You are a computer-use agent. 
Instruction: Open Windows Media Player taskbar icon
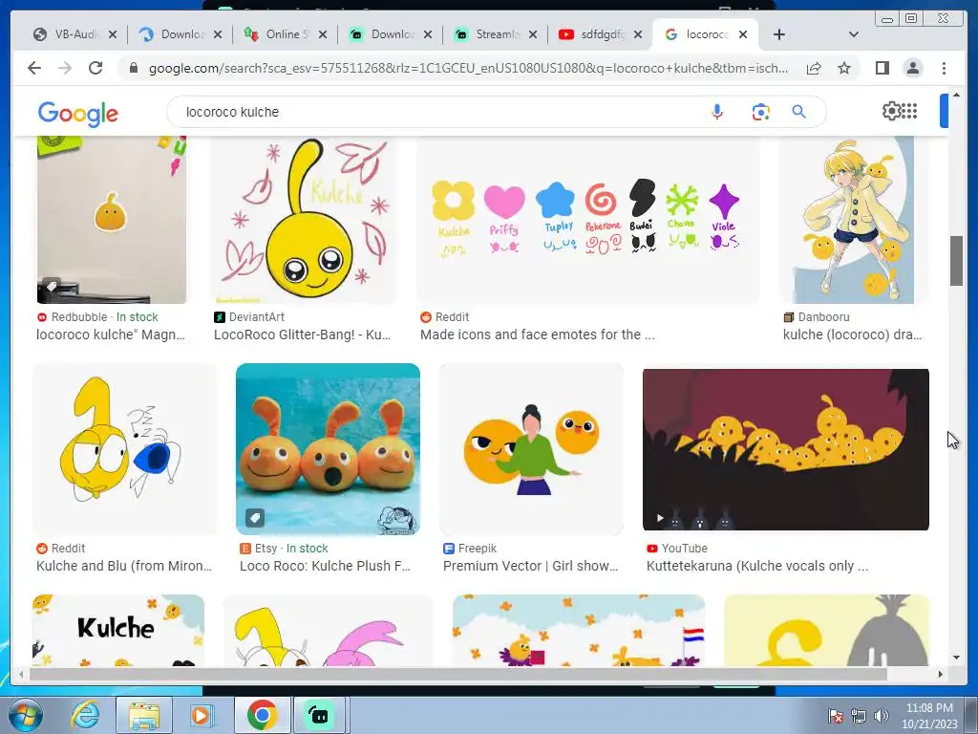point(201,715)
